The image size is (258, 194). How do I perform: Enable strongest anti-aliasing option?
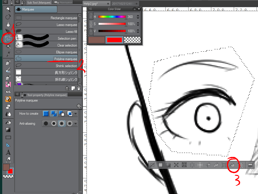point(69,123)
